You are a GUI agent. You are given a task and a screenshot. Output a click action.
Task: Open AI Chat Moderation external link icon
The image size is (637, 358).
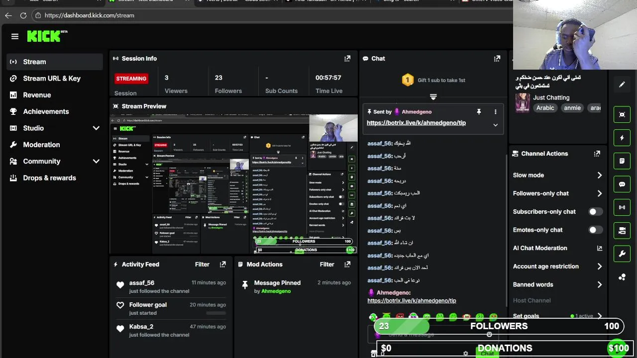point(599,248)
